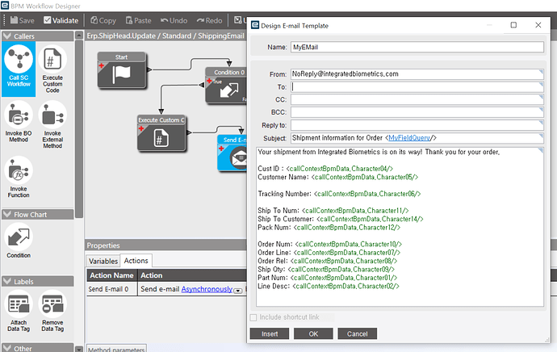Image resolution: width=557 pixels, height=352 pixels.
Task: Click Copy in the designer toolbar
Action: tap(103, 21)
